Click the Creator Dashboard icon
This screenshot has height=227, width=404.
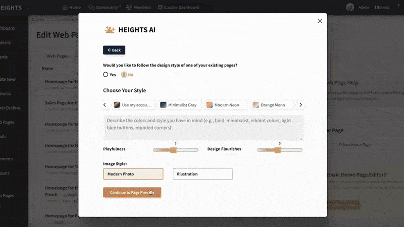pyautogui.click(x=160, y=7)
